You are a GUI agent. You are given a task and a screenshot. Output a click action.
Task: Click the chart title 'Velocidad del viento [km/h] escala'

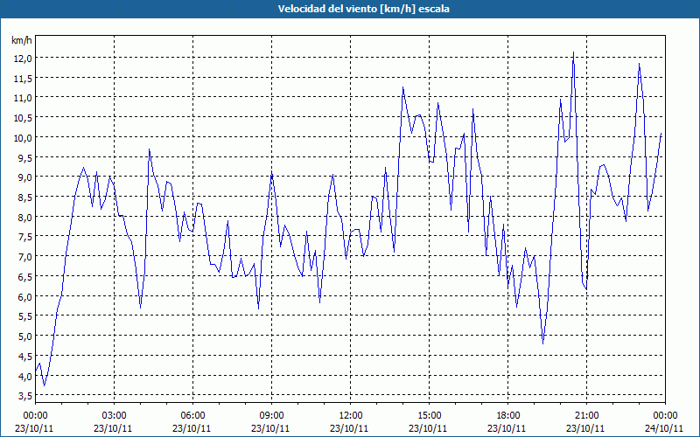pyautogui.click(x=363, y=9)
